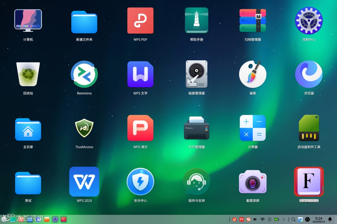Open the volume speaker tray icon

[x=255, y=219]
